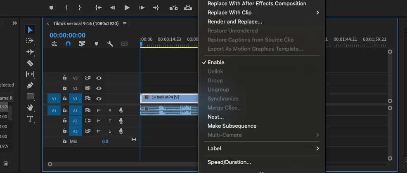Close the Tiktok vertical sequence tab
This screenshot has width=407, height=173.
click(x=47, y=23)
